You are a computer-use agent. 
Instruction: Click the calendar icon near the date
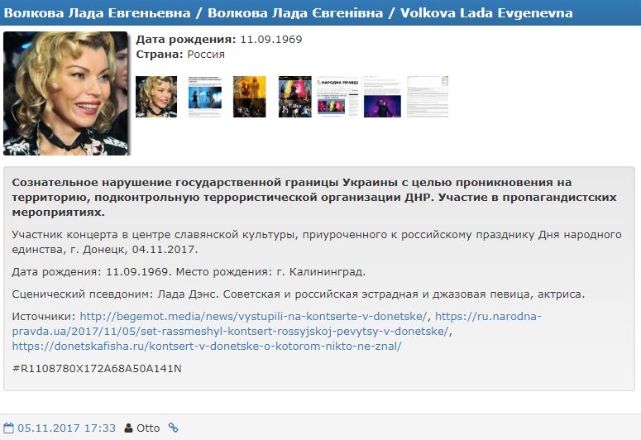[x=8, y=428]
